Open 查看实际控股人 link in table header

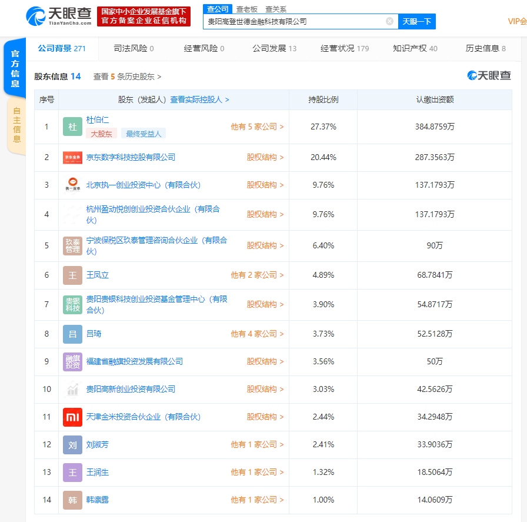199,100
